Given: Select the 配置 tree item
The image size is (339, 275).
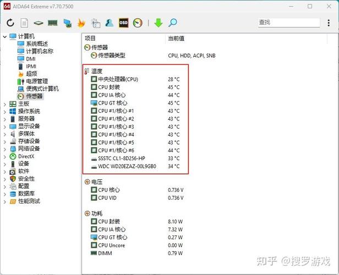Looking at the screenshot, I should (x=24, y=186).
